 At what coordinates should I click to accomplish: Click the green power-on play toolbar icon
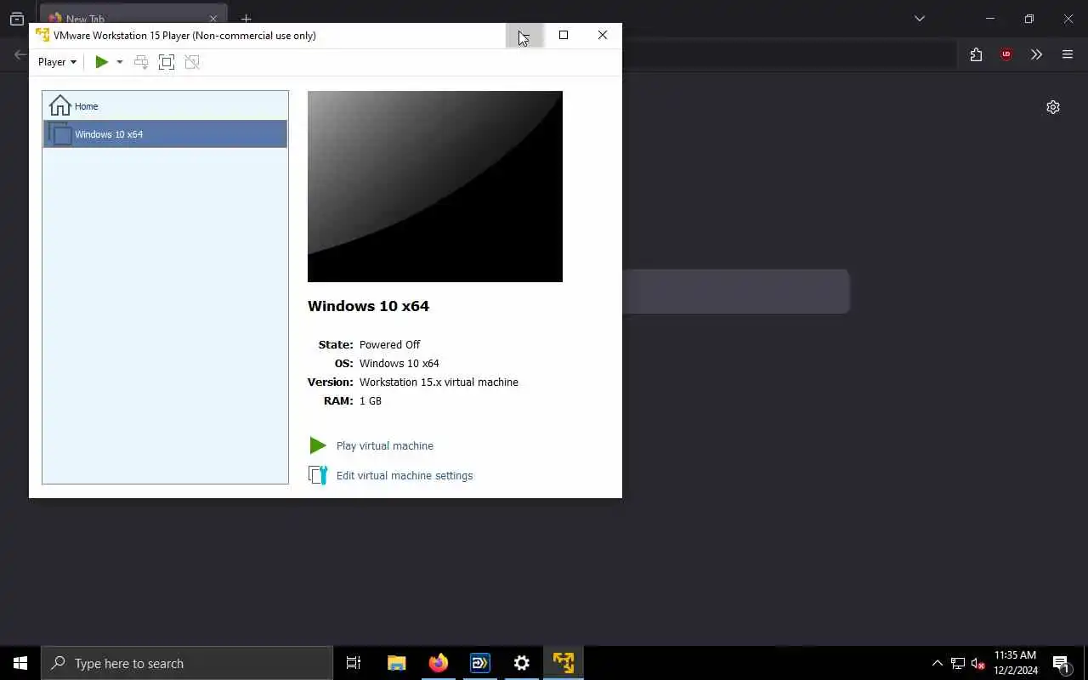[102, 62]
